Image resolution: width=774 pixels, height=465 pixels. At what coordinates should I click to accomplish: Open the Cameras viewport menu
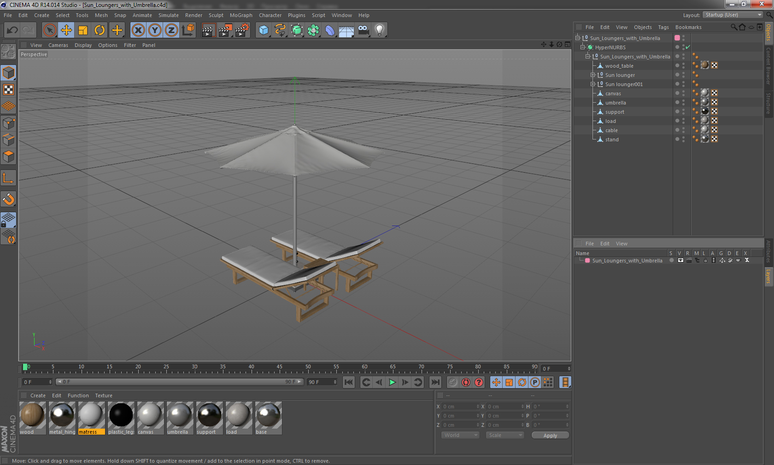click(58, 45)
